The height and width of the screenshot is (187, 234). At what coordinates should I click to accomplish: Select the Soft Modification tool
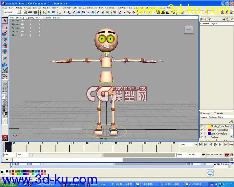point(5,64)
